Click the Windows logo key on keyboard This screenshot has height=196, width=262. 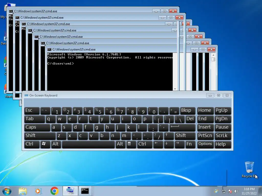click(x=45, y=144)
